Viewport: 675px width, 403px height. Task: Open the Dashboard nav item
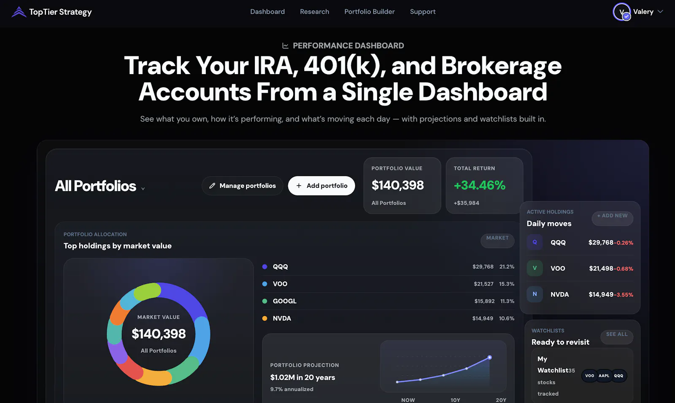(267, 12)
